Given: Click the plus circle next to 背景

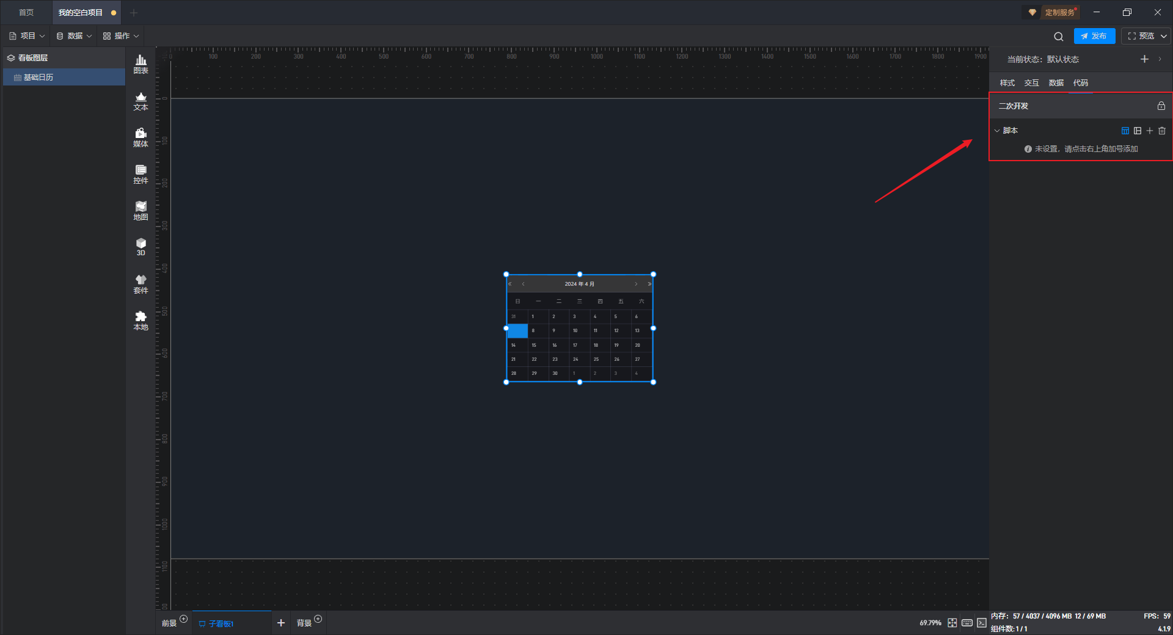Looking at the screenshot, I should (318, 619).
